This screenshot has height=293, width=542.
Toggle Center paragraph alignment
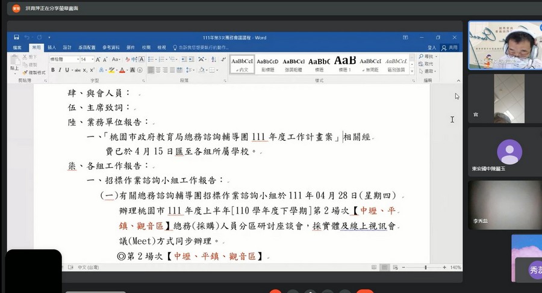tap(158, 70)
